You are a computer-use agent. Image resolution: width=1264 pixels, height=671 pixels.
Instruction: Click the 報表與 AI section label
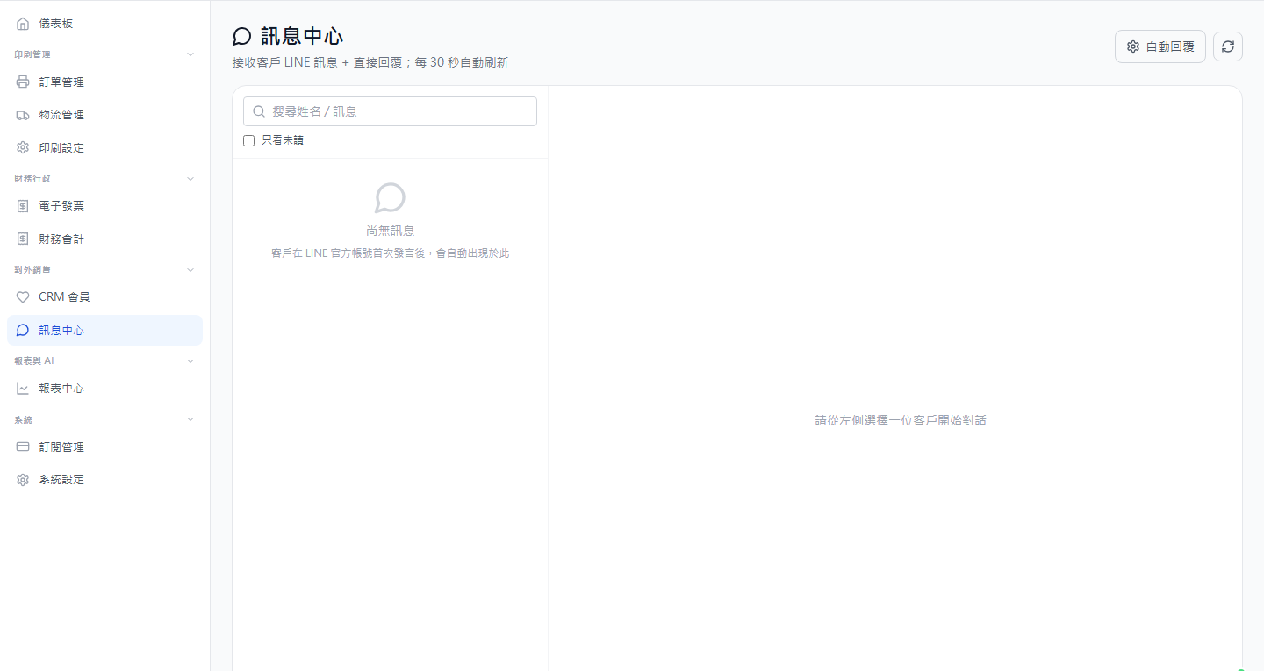tap(34, 361)
